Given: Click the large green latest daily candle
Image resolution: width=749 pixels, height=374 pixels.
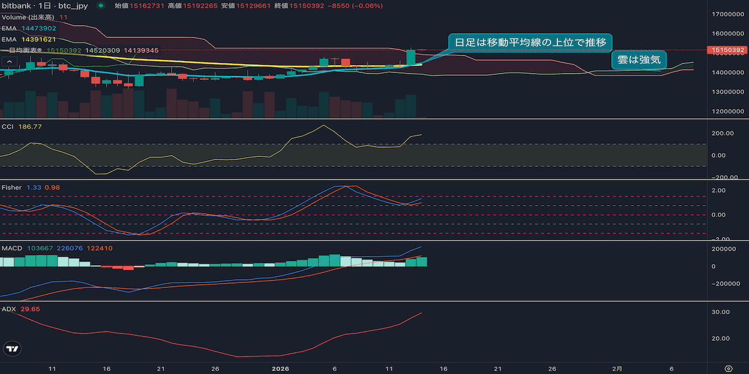Looking at the screenshot, I should (x=411, y=57).
